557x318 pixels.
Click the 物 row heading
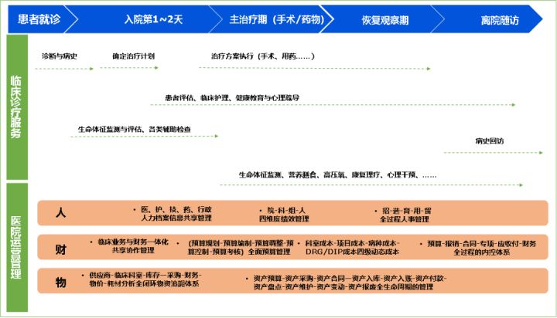(61, 282)
